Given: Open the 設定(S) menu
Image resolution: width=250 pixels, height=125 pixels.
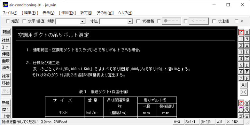Looking at the screenshot, I should click(x=86, y=13).
